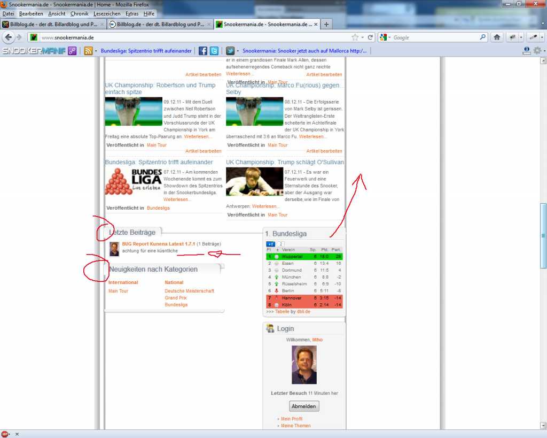547x438 pixels.
Task: Open the RSS feed icon in Snookermania toolbar
Action: pyautogui.click(x=89, y=51)
